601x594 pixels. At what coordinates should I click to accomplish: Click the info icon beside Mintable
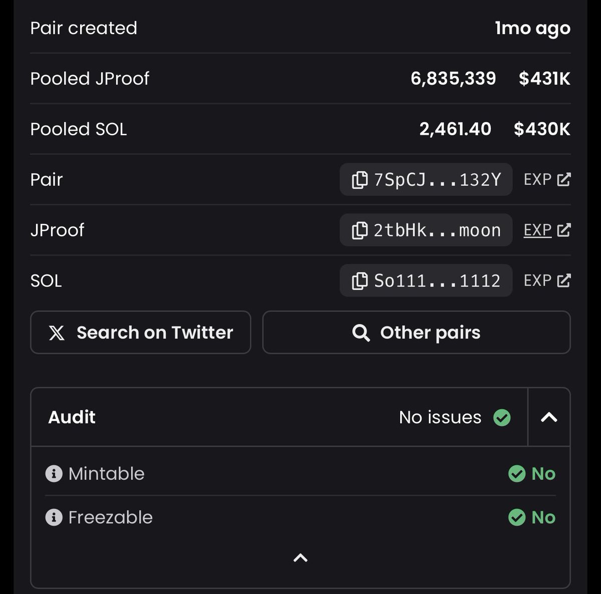coord(54,473)
